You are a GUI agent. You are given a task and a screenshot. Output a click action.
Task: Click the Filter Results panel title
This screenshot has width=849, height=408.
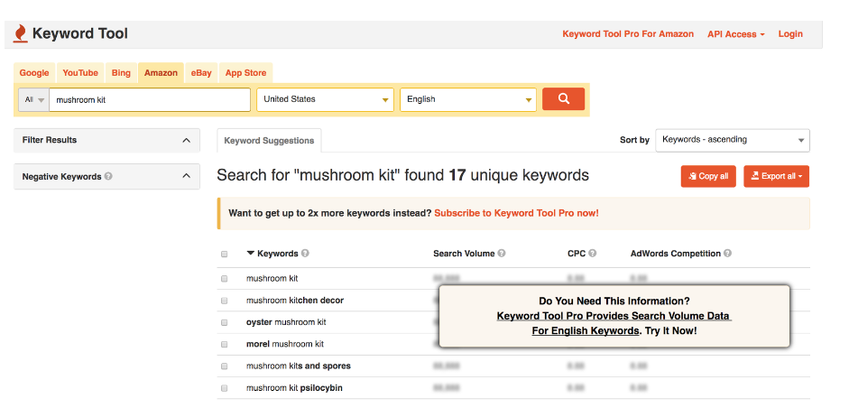coord(50,140)
